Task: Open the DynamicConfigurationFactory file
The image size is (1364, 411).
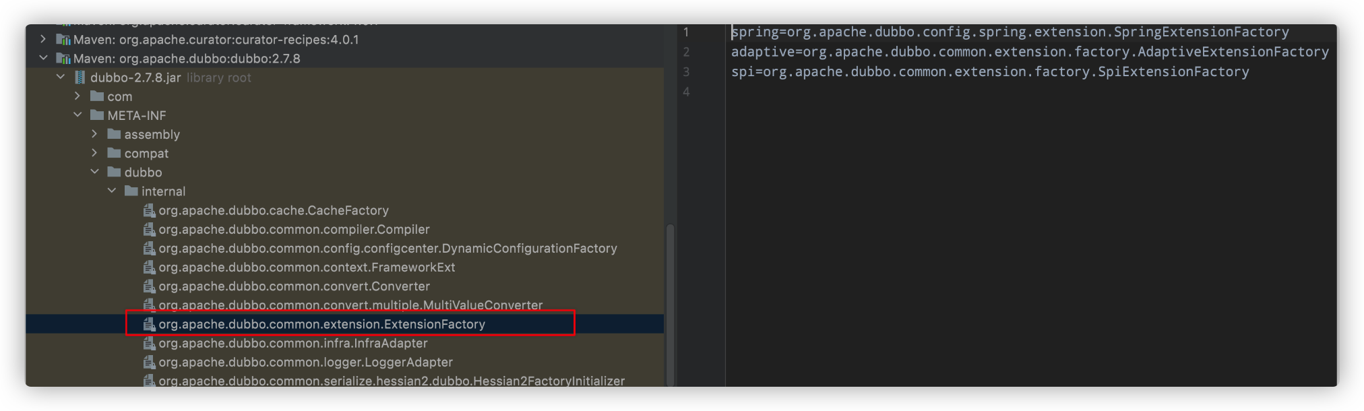Action: 387,249
